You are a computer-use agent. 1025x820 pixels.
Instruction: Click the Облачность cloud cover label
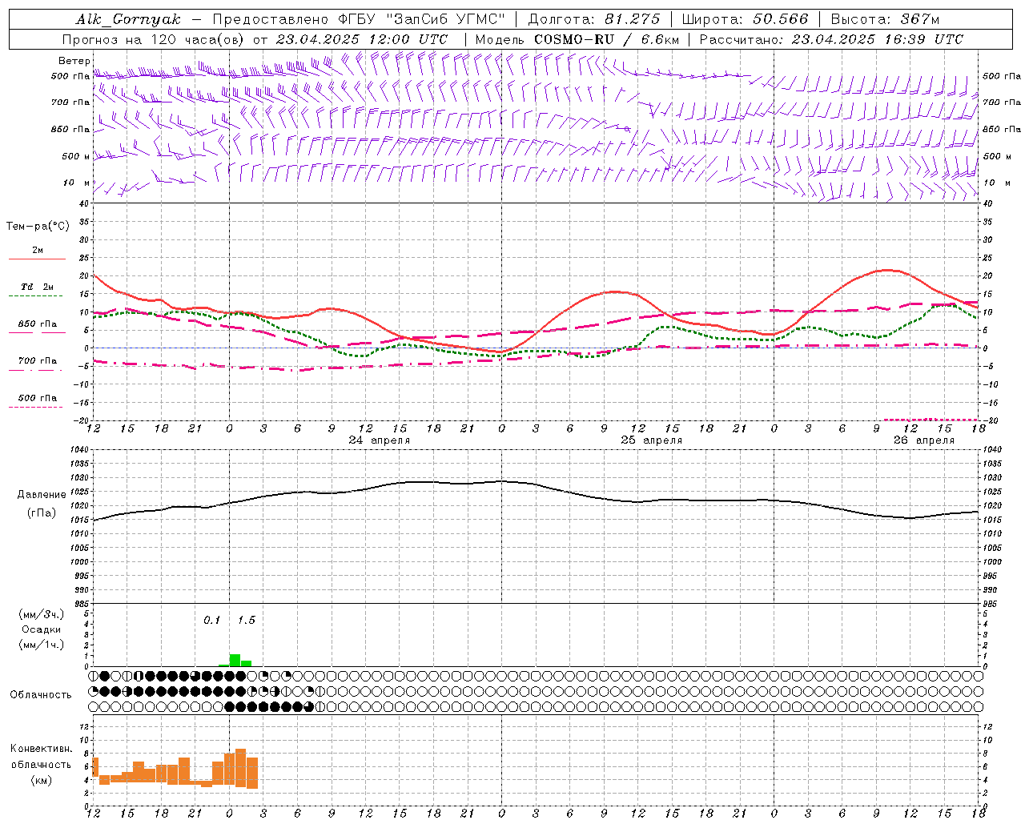pos(41,695)
